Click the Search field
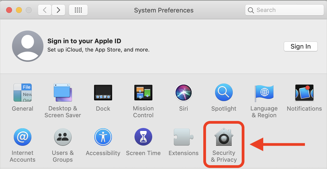327x169 pixels. click(x=284, y=10)
